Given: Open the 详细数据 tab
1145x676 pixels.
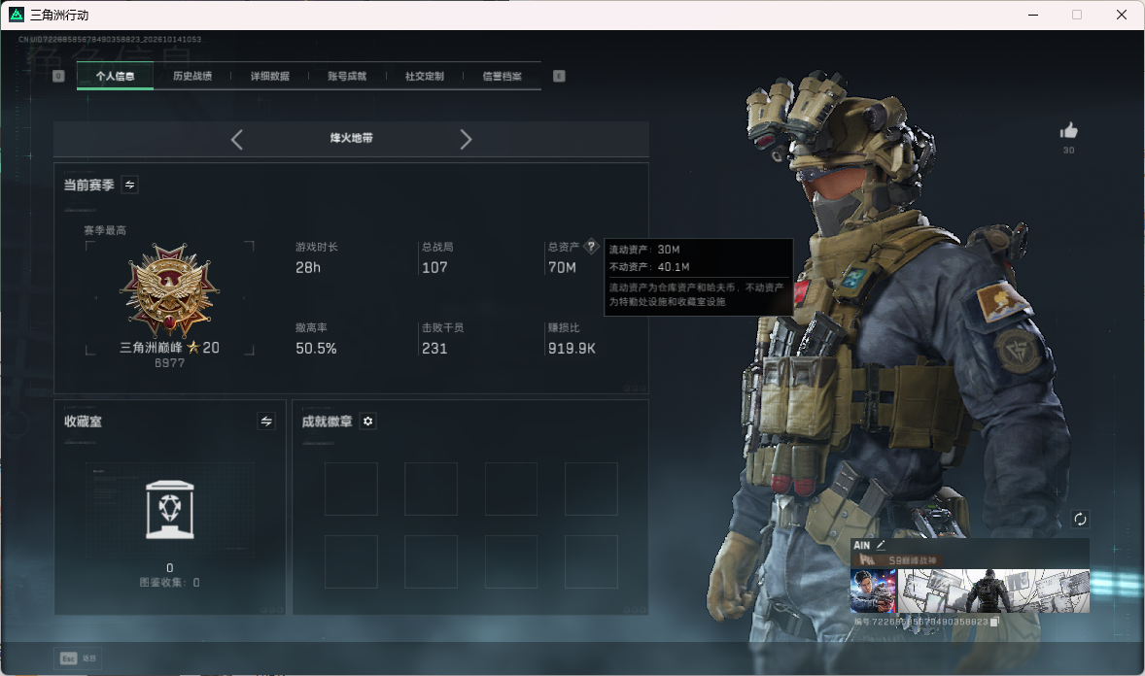Looking at the screenshot, I should click(270, 76).
